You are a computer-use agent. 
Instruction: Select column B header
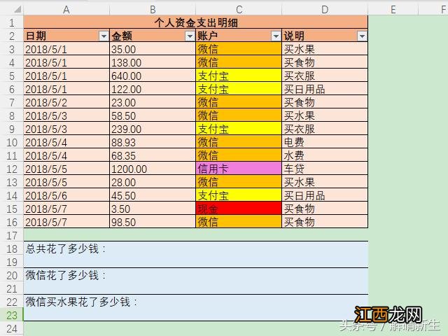153,9
